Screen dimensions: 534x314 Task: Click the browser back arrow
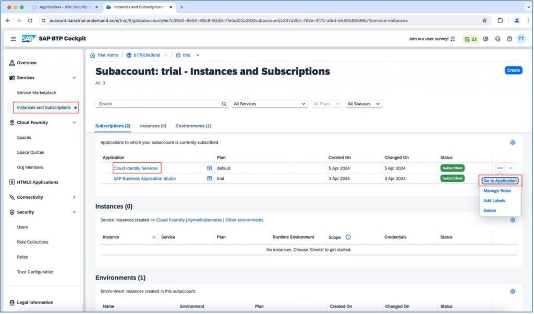8,20
